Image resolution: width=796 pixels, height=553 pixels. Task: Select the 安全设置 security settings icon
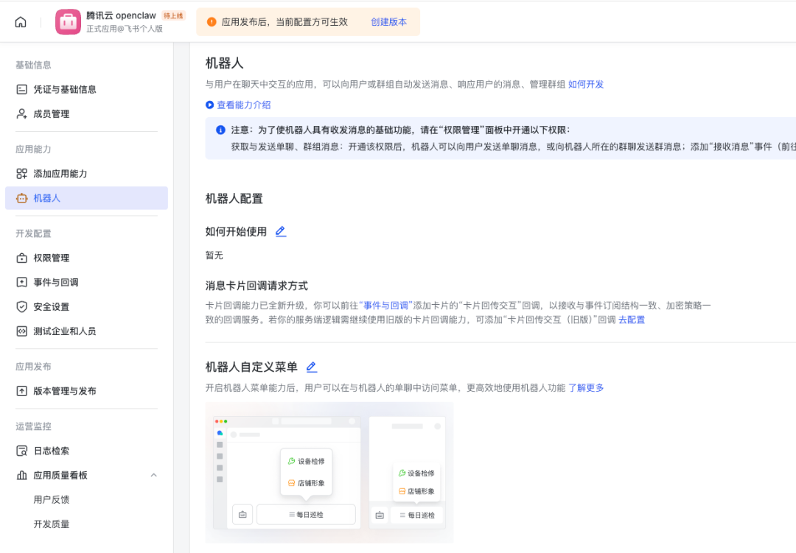click(24, 306)
